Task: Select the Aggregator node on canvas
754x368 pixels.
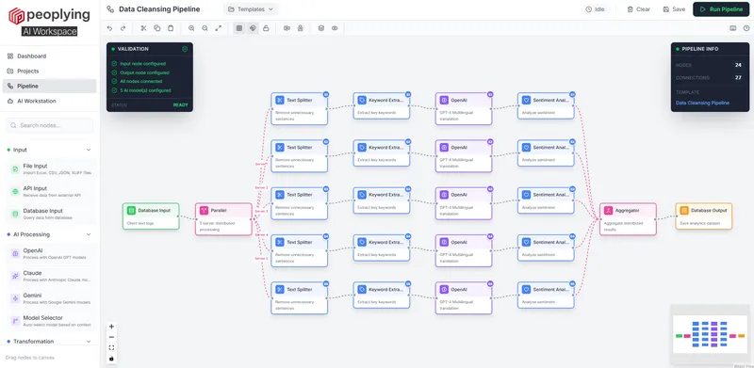Action: (628, 219)
